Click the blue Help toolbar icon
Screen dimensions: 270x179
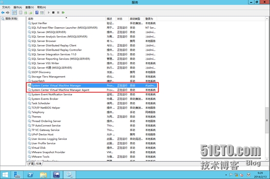point(37,13)
